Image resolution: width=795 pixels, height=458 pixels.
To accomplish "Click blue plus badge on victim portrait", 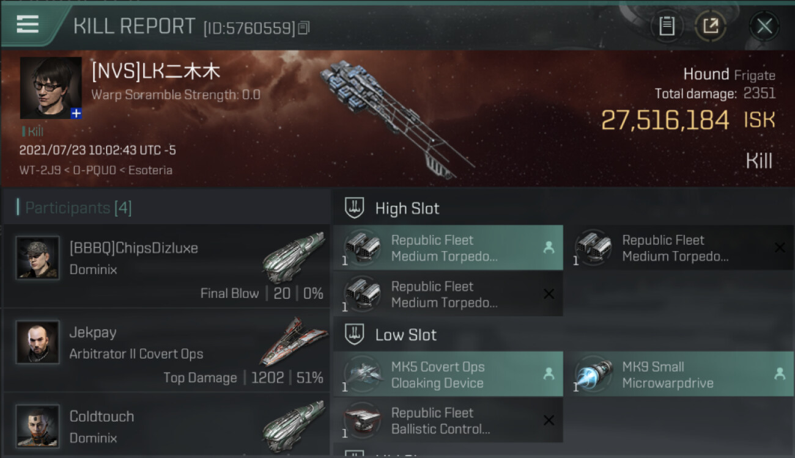I will pyautogui.click(x=76, y=113).
